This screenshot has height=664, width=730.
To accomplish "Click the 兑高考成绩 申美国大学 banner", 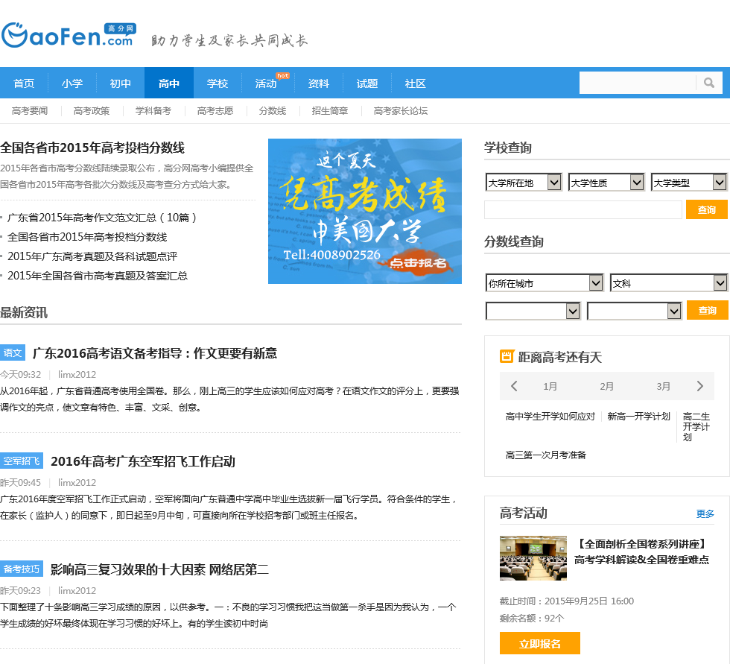I will pyautogui.click(x=365, y=211).
